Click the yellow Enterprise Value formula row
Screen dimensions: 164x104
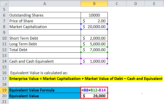86,78
